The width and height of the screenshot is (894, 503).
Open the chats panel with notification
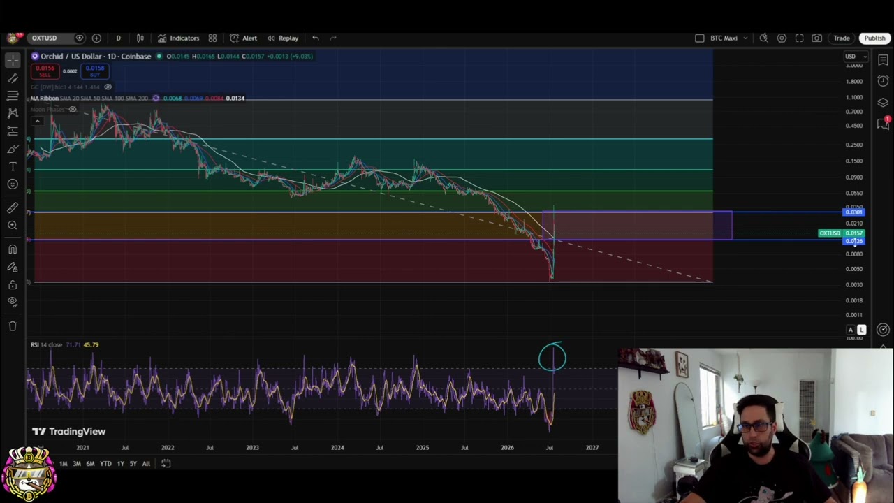tap(883, 124)
